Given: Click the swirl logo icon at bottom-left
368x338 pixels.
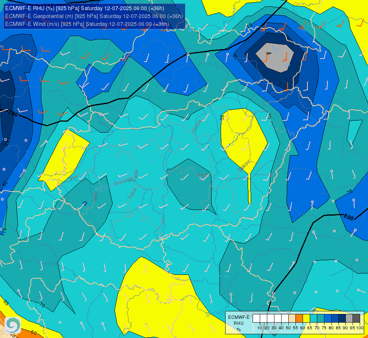Looking at the screenshot, I should coord(13,325).
